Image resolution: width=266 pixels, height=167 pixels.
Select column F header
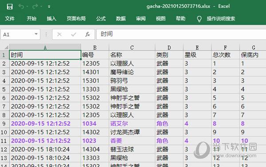click(x=226, y=48)
